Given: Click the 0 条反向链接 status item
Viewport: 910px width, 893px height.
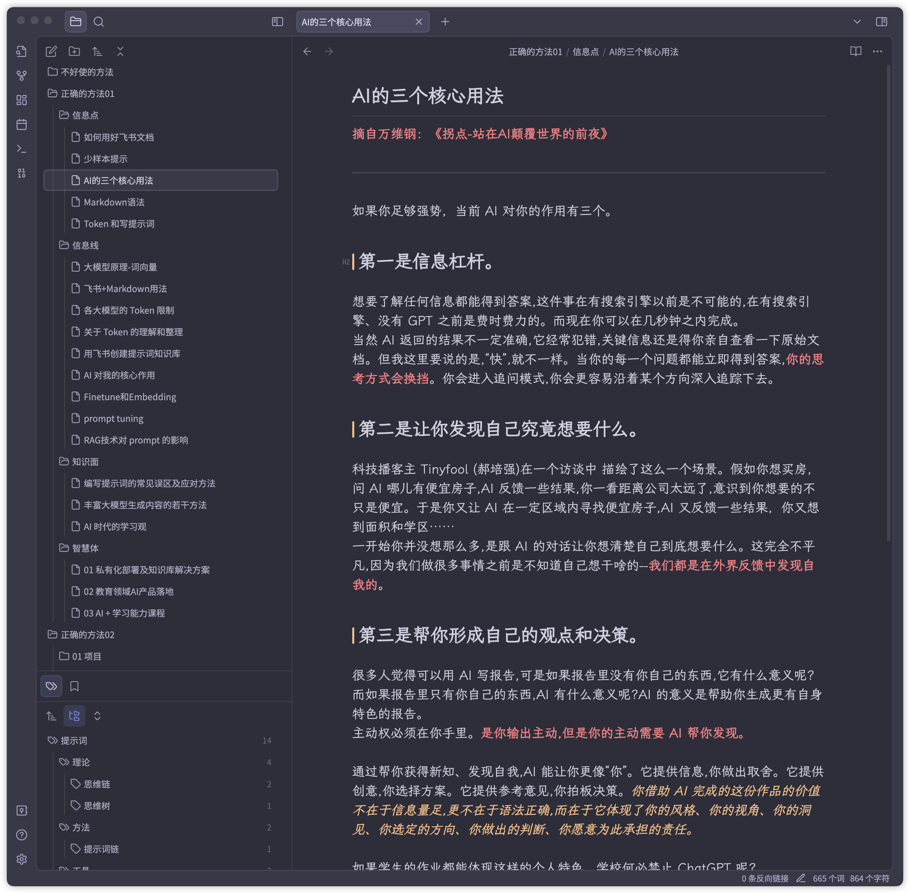Looking at the screenshot, I should [x=765, y=878].
